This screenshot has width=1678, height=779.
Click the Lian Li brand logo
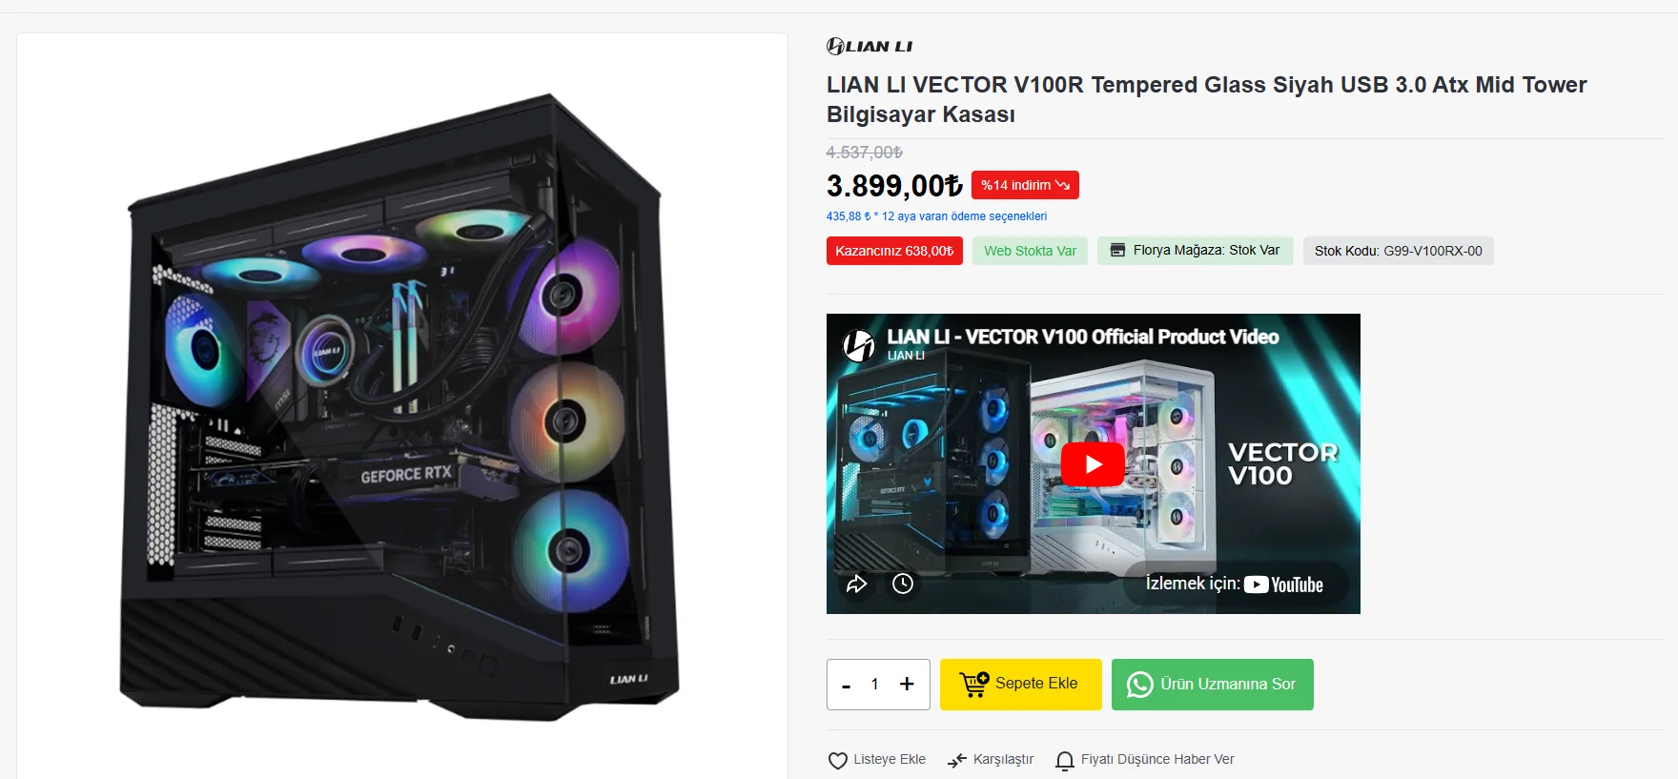click(x=869, y=46)
